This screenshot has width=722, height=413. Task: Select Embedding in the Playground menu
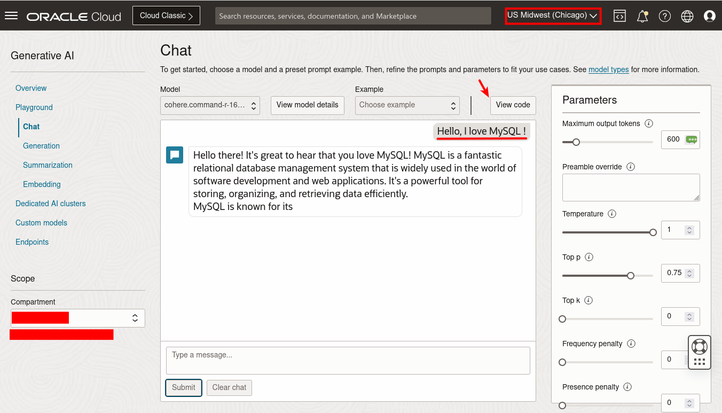click(42, 184)
